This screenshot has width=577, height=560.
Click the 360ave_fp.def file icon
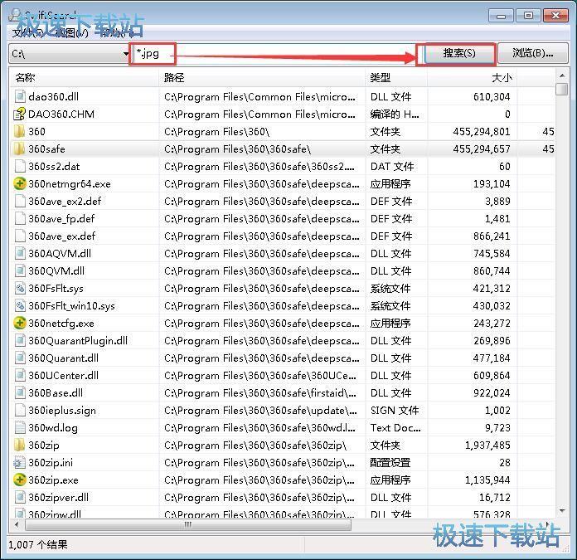coord(20,219)
